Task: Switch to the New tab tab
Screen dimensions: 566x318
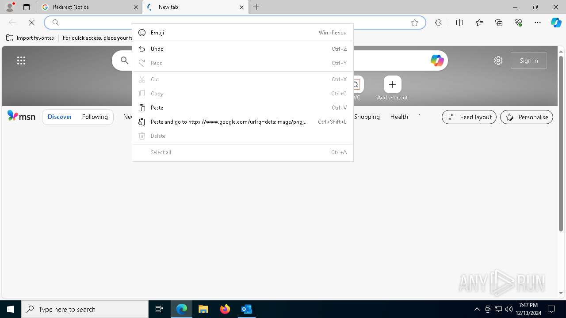Action: pos(195,7)
